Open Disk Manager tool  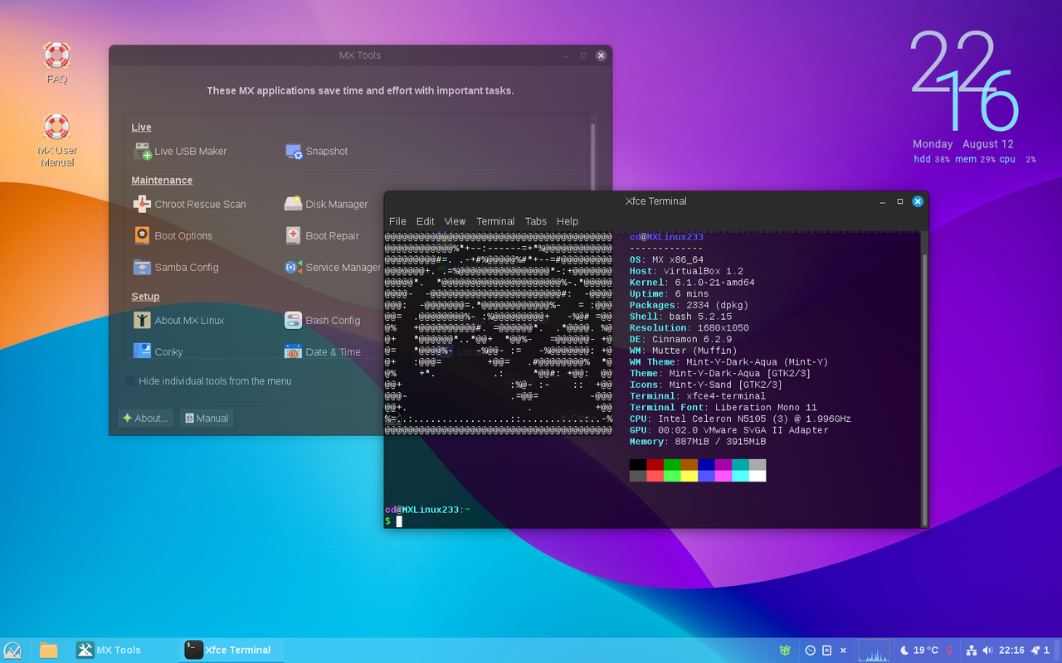[x=325, y=204]
